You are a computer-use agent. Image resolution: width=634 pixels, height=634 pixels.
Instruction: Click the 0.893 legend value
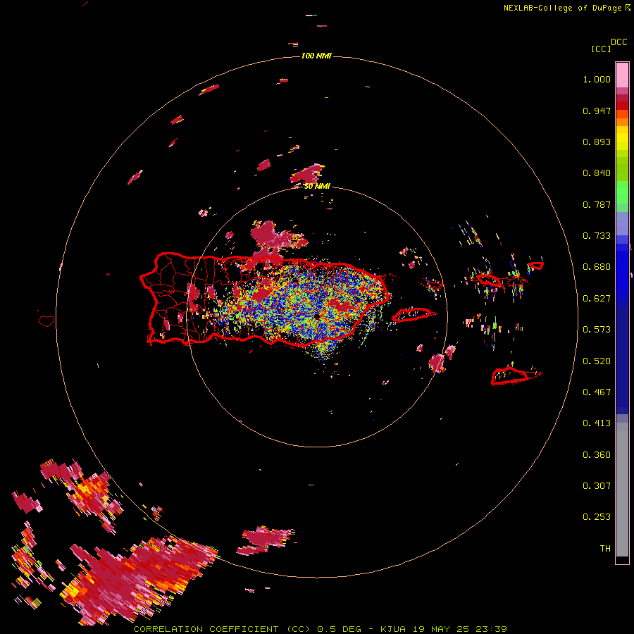tap(597, 142)
